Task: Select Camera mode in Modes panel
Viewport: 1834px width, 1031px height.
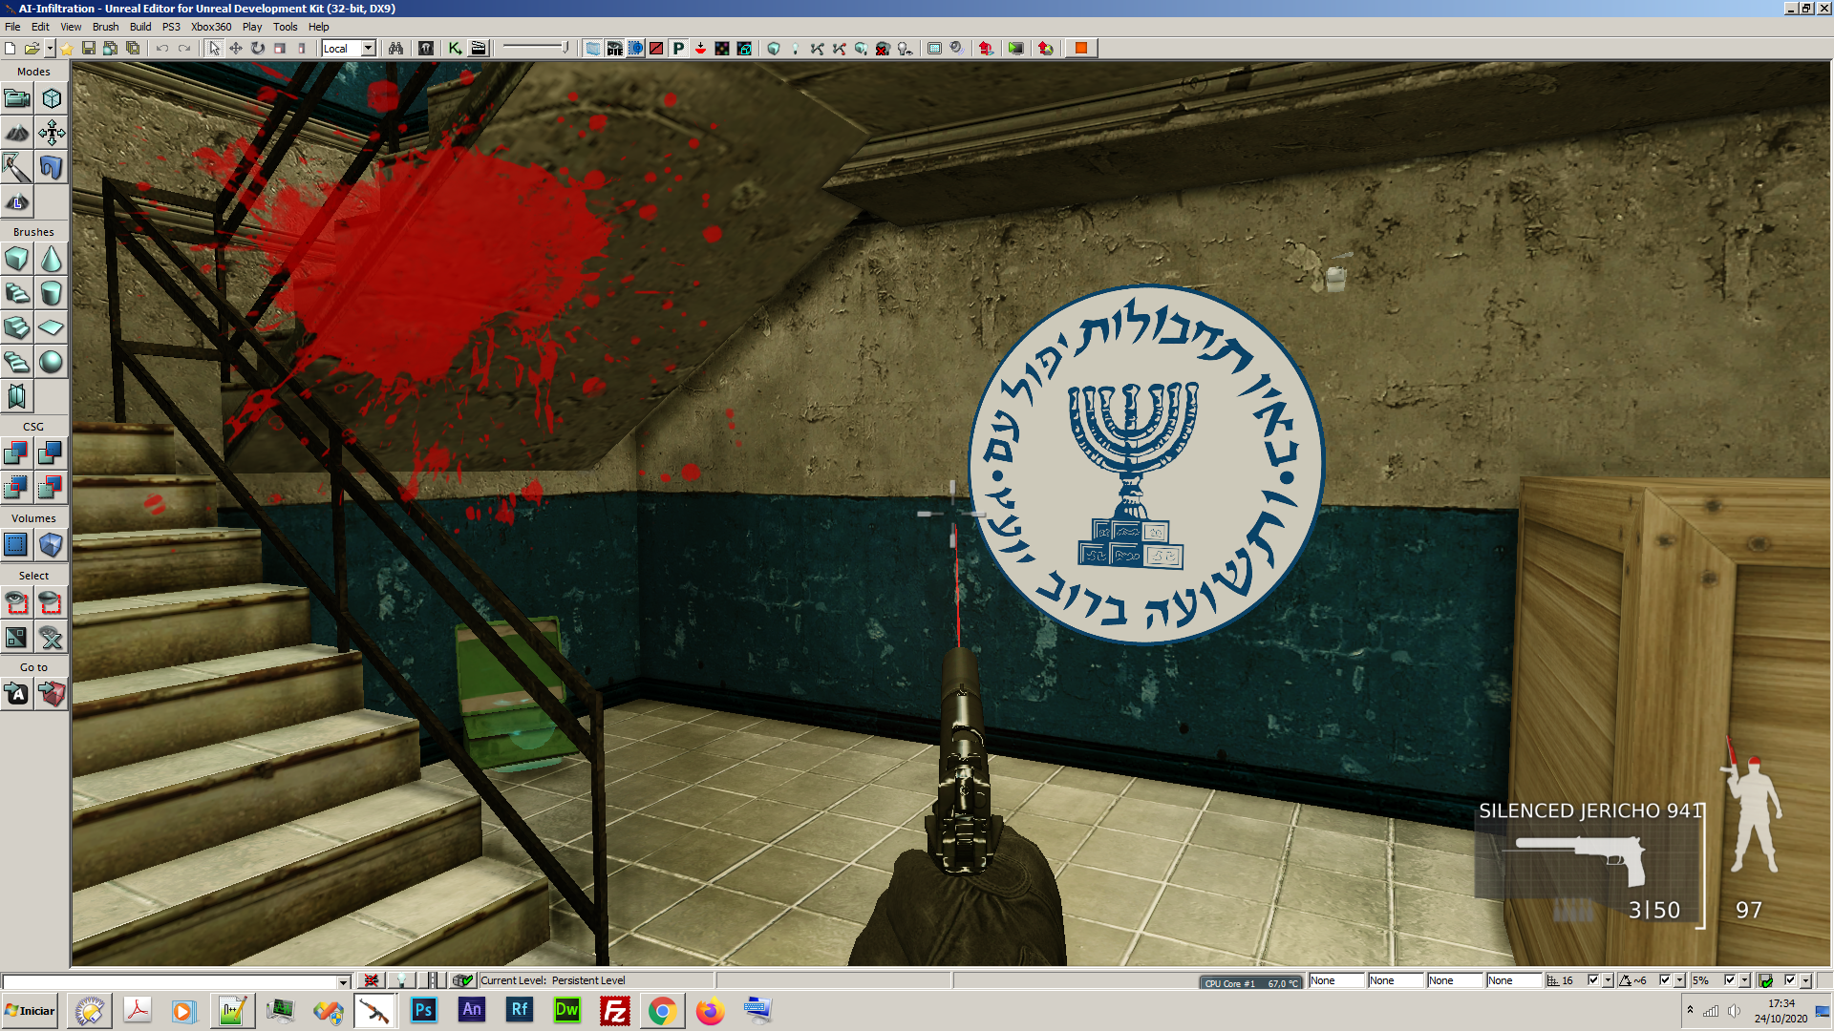Action: (x=17, y=98)
